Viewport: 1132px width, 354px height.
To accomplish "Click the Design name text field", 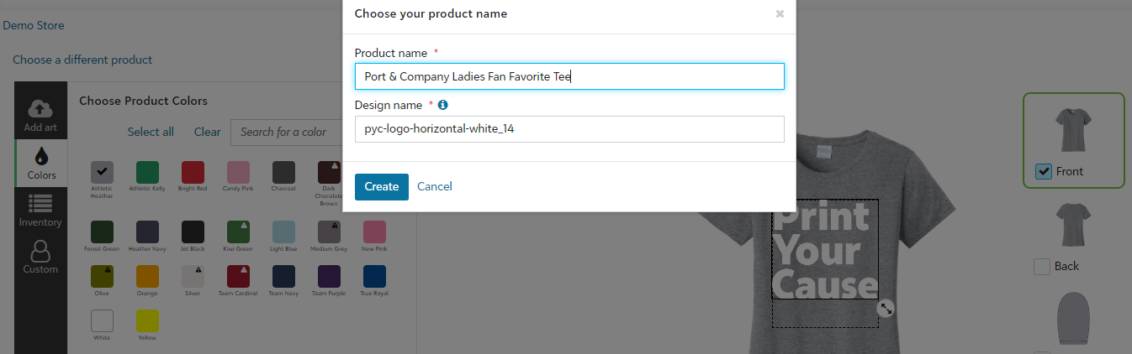I will (x=569, y=129).
